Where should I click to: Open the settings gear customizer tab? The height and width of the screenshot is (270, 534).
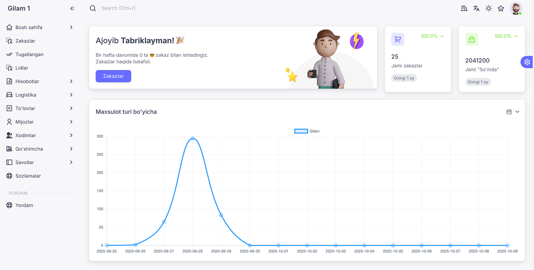[x=527, y=62]
